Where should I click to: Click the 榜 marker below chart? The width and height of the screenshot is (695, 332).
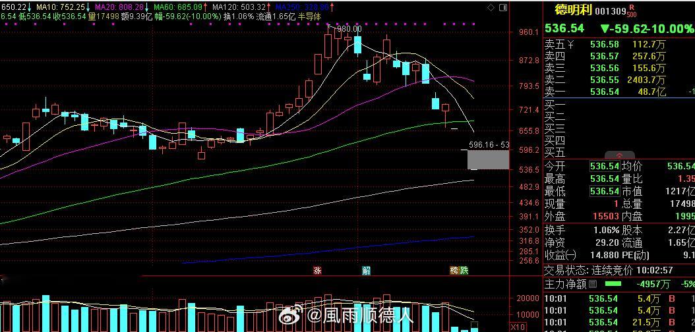coord(454,271)
